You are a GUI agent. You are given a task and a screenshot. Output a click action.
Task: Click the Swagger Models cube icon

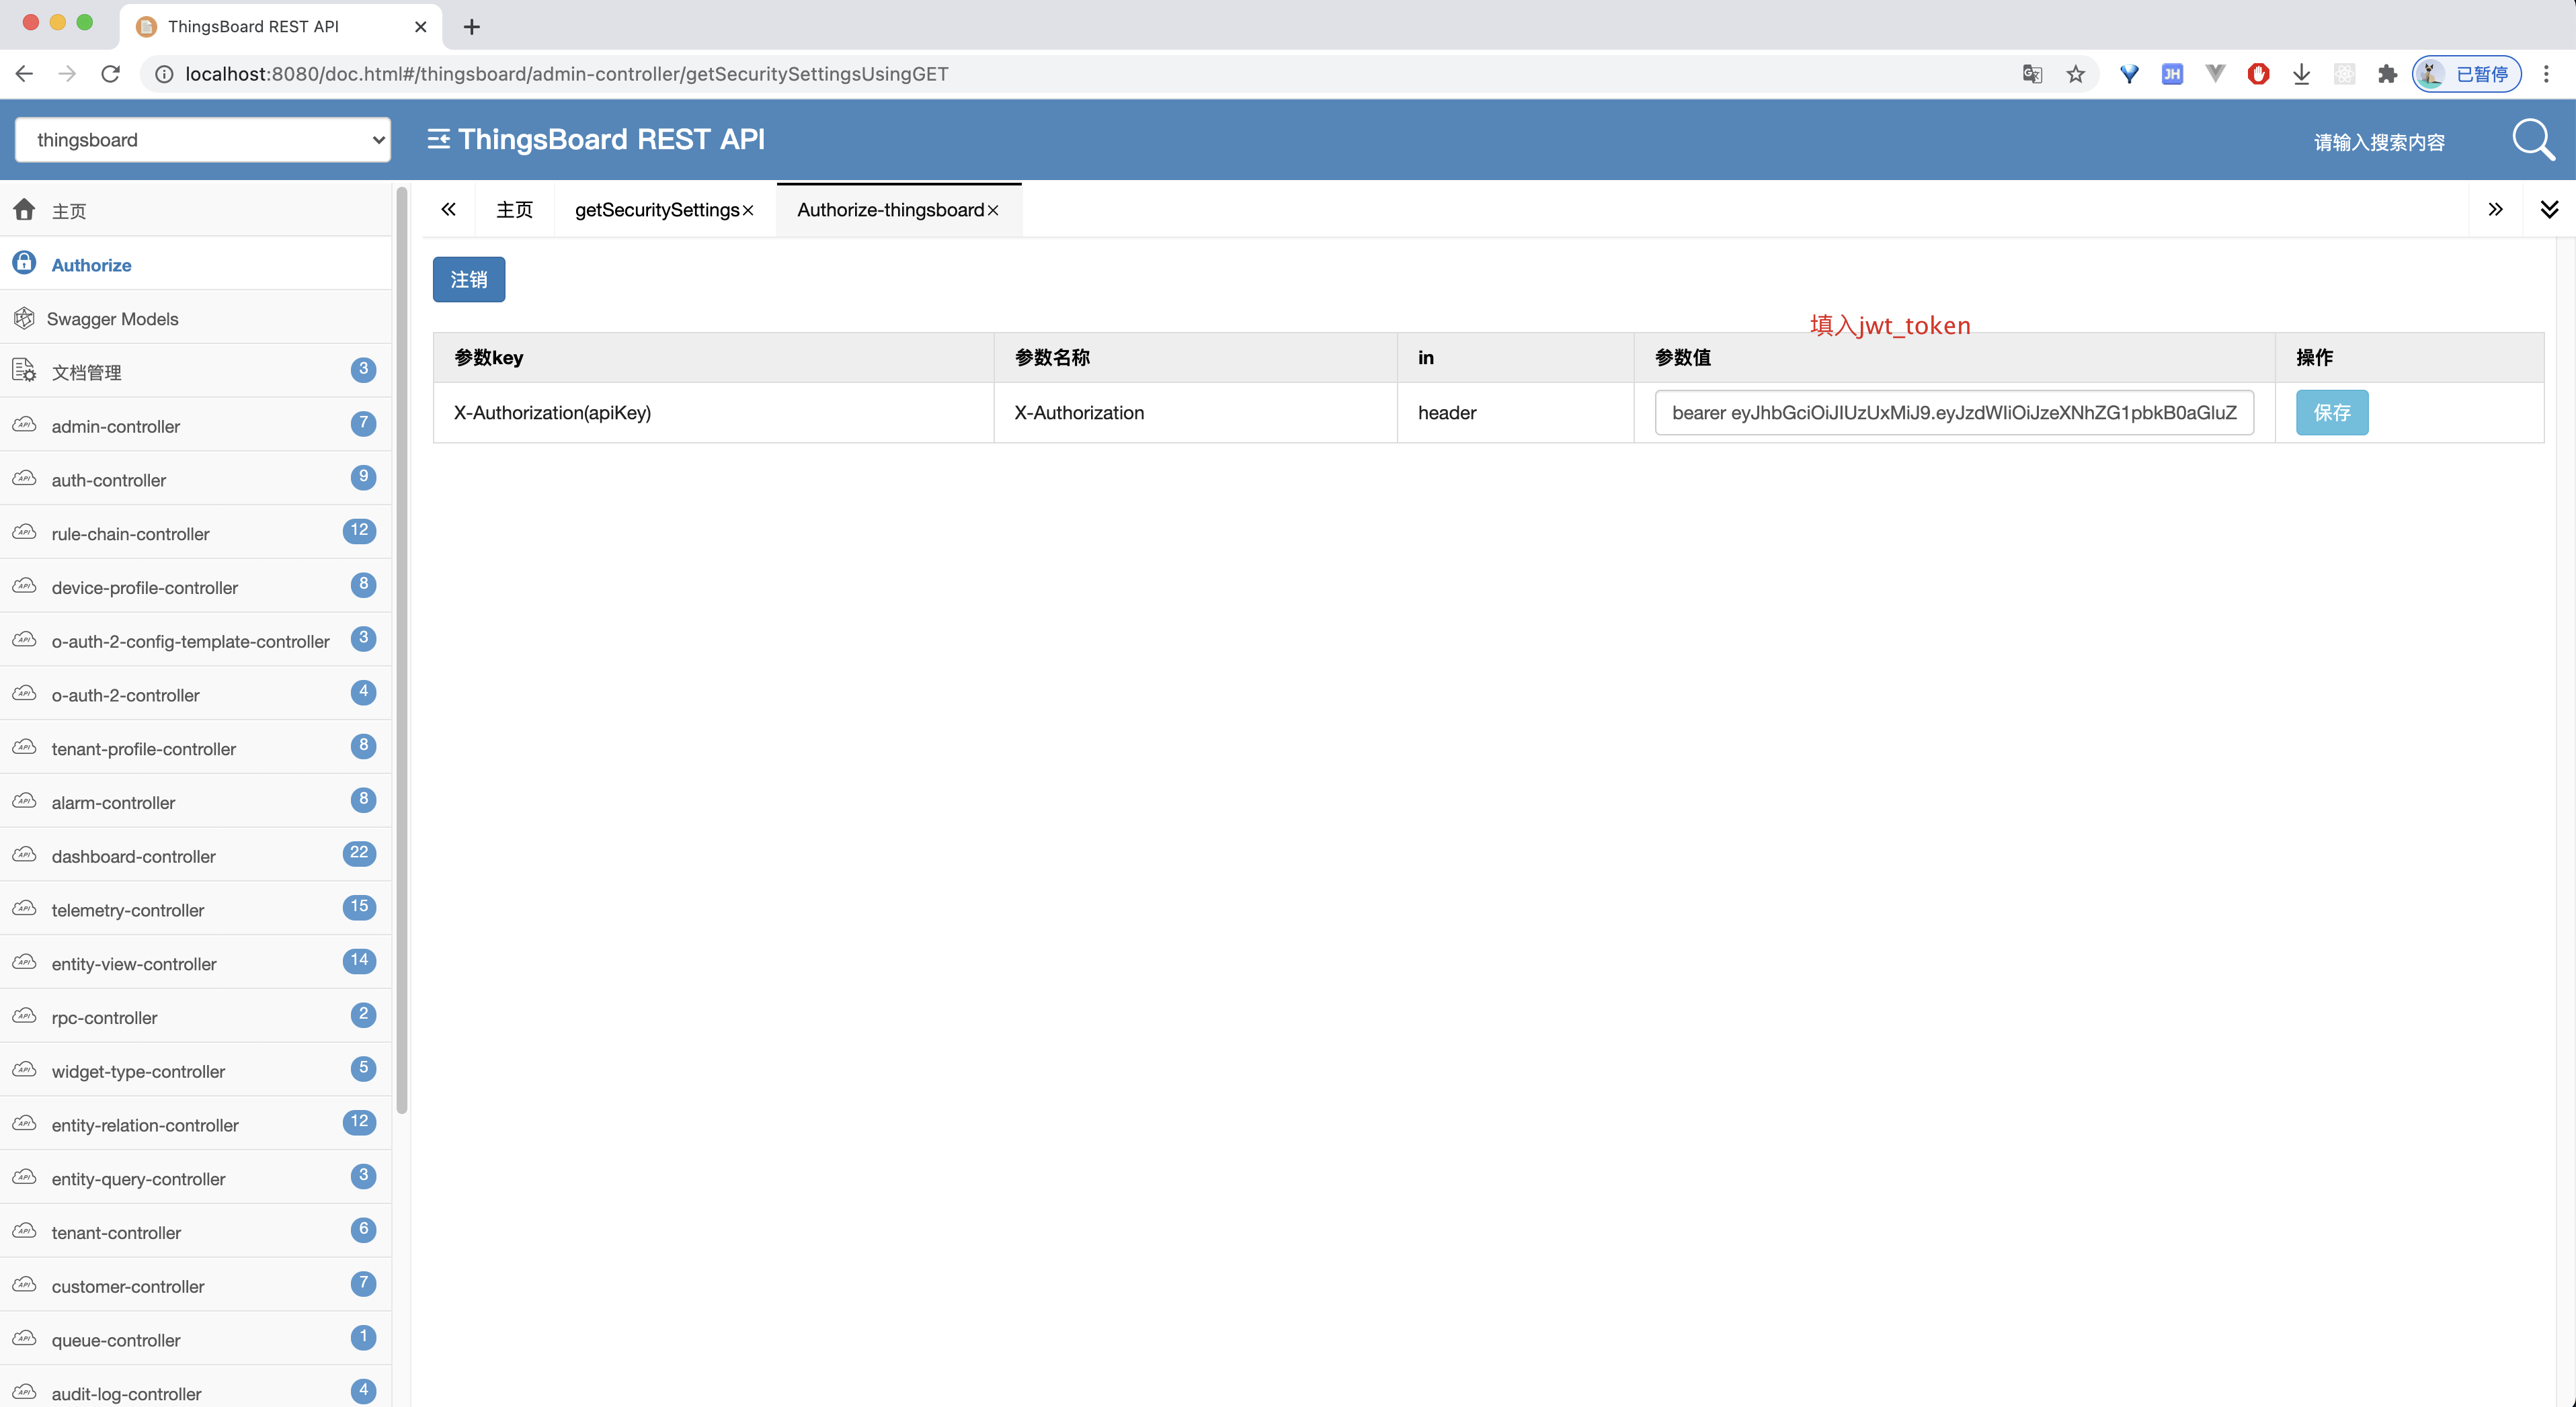point(24,318)
